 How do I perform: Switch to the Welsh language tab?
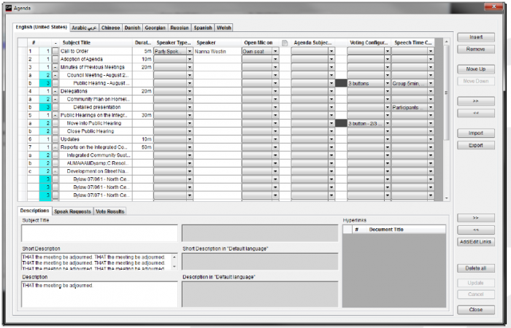click(x=223, y=27)
